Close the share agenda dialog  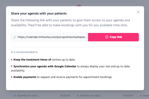pos(138,12)
